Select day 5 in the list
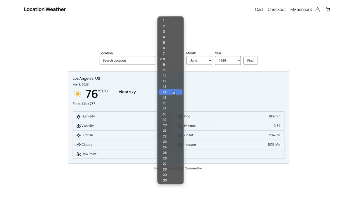The image size is (357, 200). 170,42
